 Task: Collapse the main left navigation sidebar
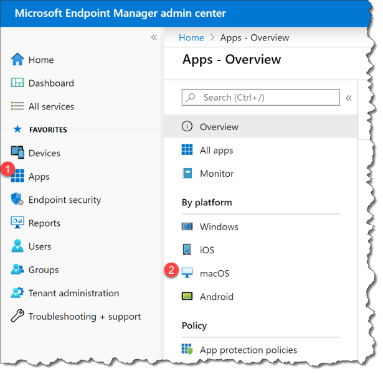154,37
